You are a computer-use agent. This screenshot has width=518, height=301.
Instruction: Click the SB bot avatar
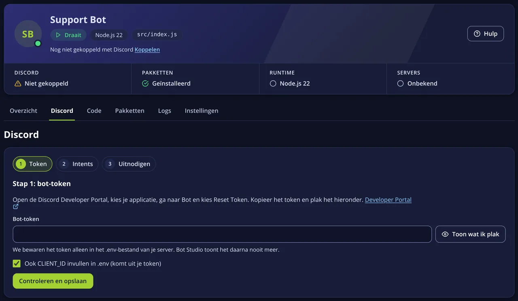pos(28,34)
